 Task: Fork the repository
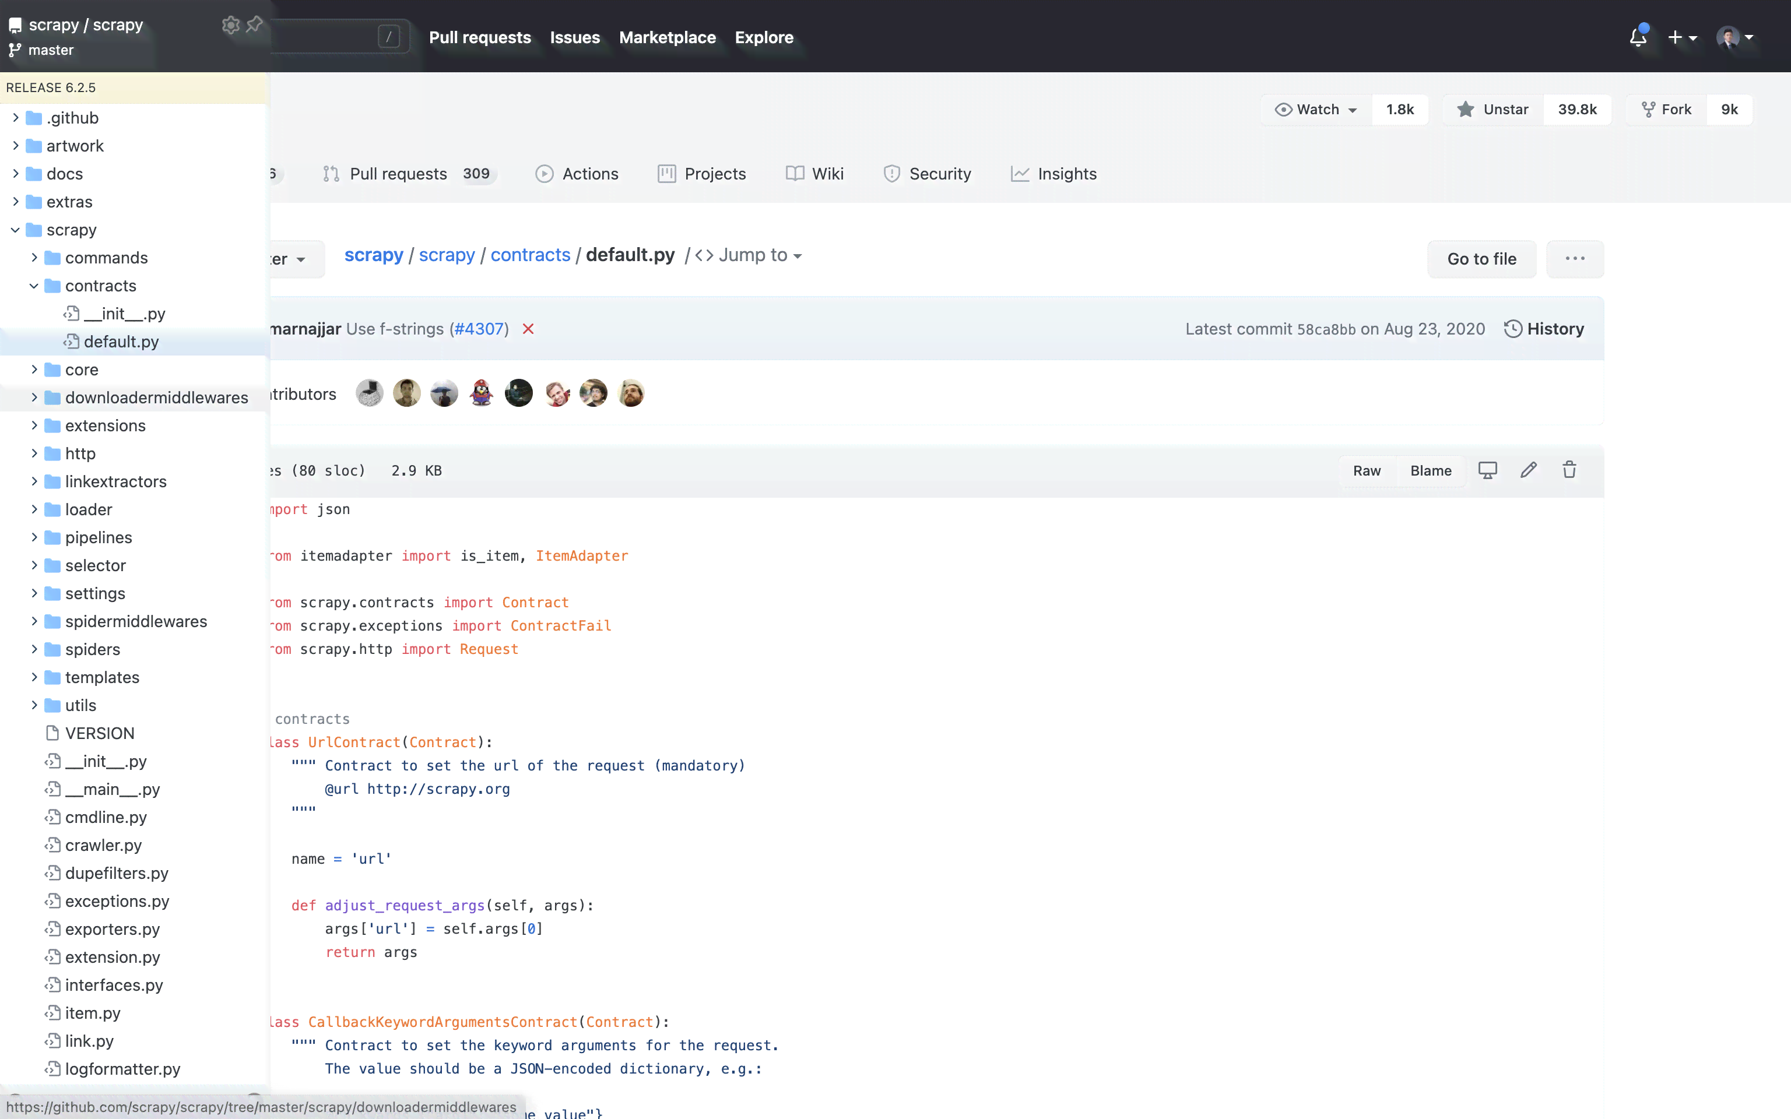tap(1667, 110)
